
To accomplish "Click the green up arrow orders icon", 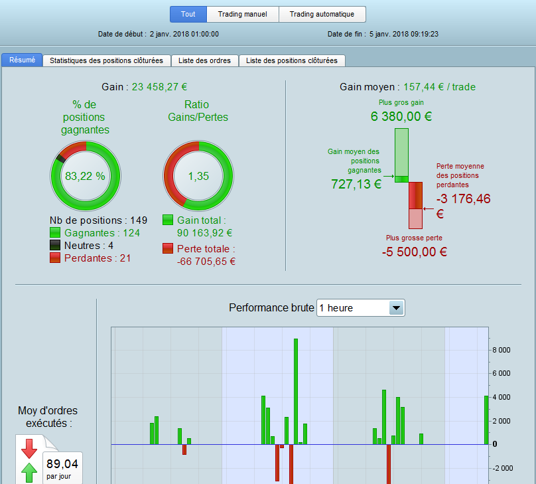I will (29, 473).
